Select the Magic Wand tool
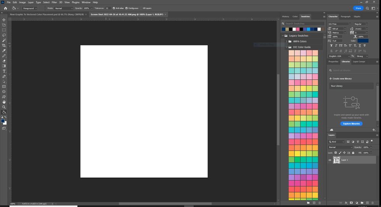The height and width of the screenshot is (207, 381). [4, 40]
